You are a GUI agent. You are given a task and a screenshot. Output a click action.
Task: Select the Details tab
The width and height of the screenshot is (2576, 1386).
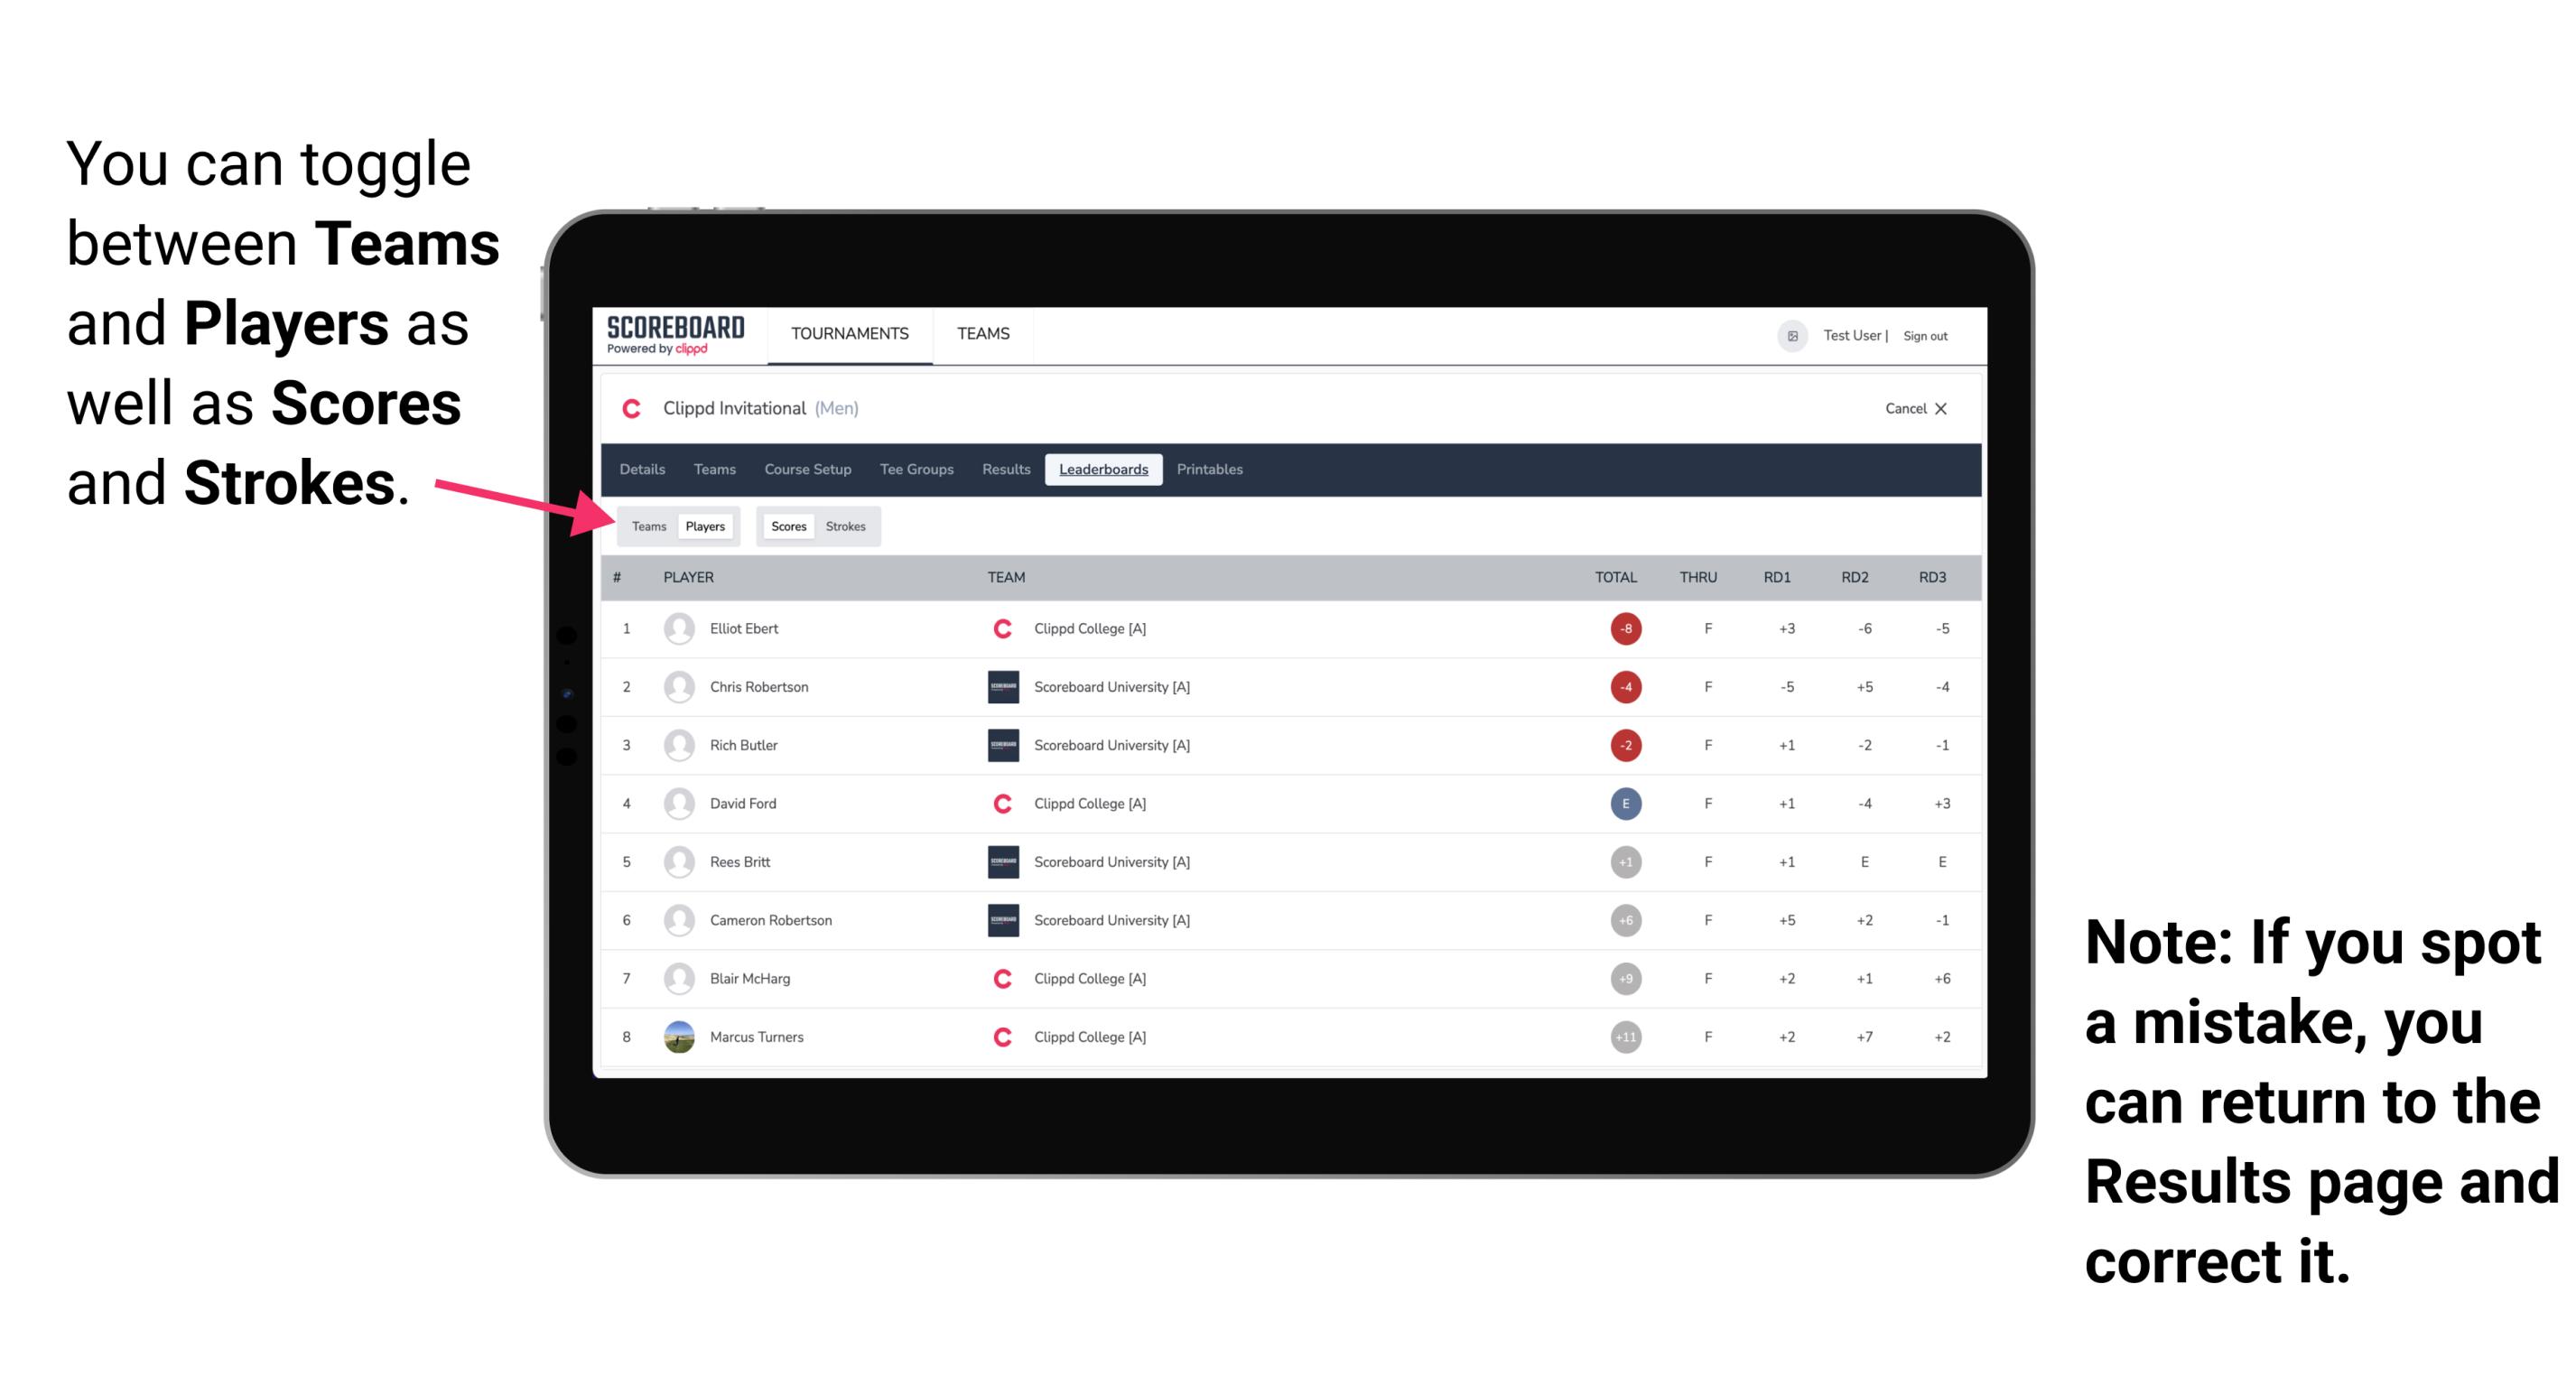coord(645,471)
